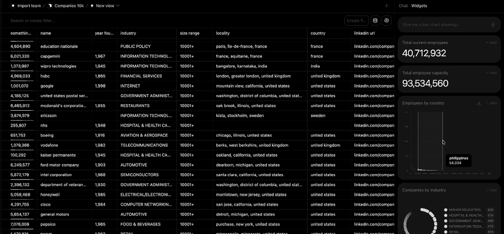Toggle INFORMATION TECH legend dot

coord(446,226)
